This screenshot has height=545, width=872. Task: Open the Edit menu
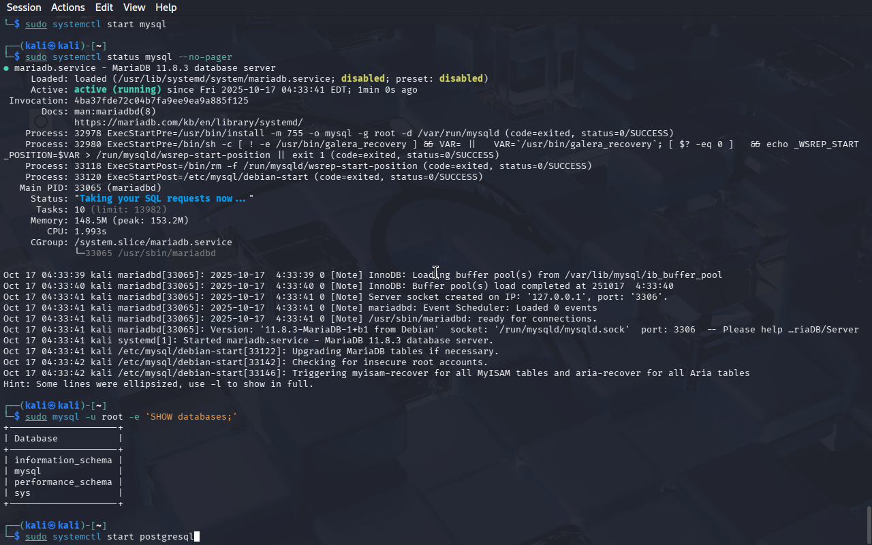[104, 7]
